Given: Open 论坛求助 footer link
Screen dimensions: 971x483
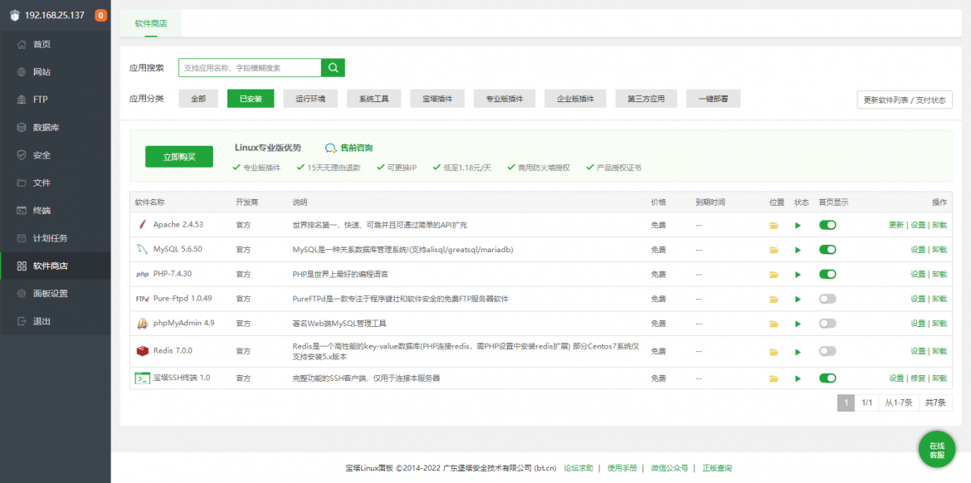Looking at the screenshot, I should pos(578,468).
